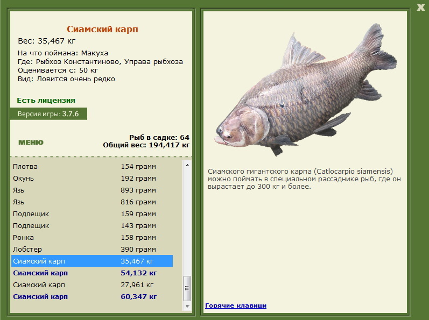The image size is (429, 320).
Task: Click the Где: Рыбхоз Константиново line
Action: 100,62
